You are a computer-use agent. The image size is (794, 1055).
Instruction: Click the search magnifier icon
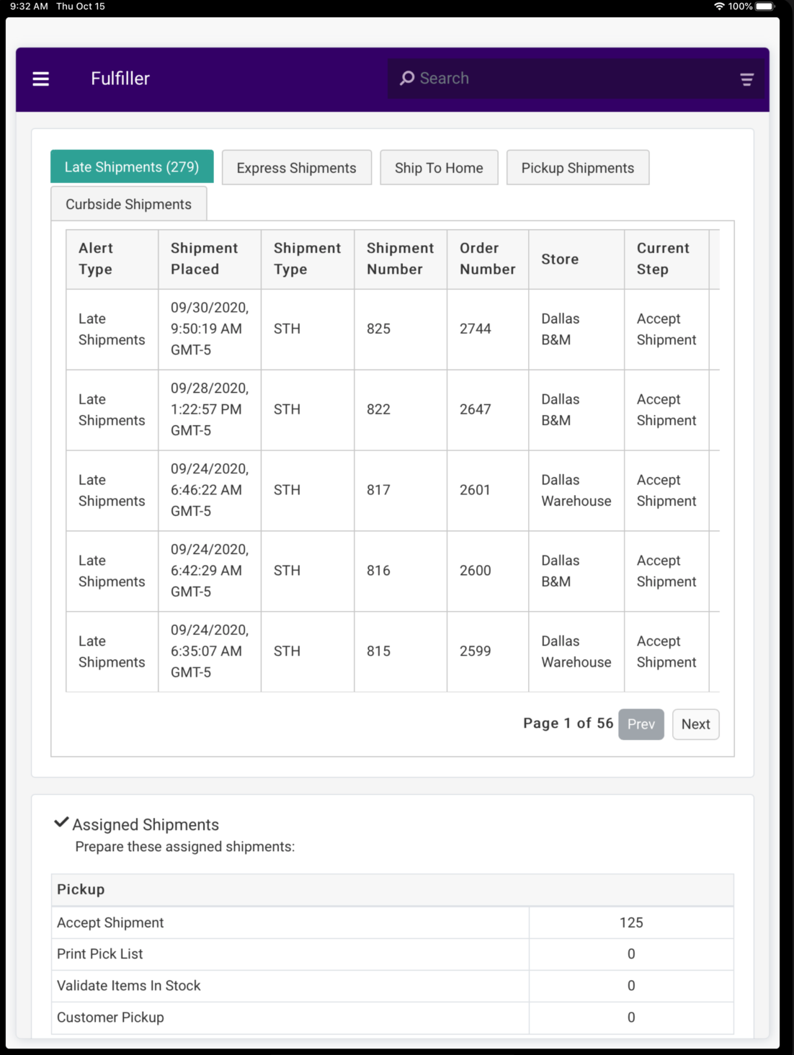[x=407, y=78]
